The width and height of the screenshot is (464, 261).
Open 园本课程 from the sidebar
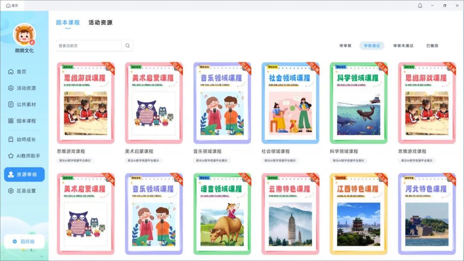pos(24,121)
